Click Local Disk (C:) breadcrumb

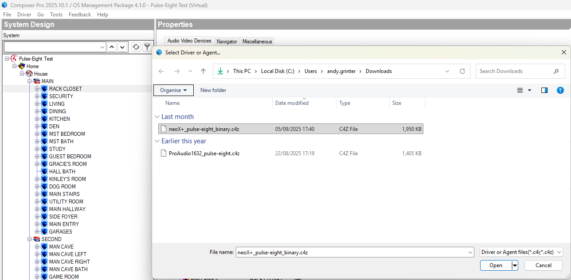click(278, 71)
